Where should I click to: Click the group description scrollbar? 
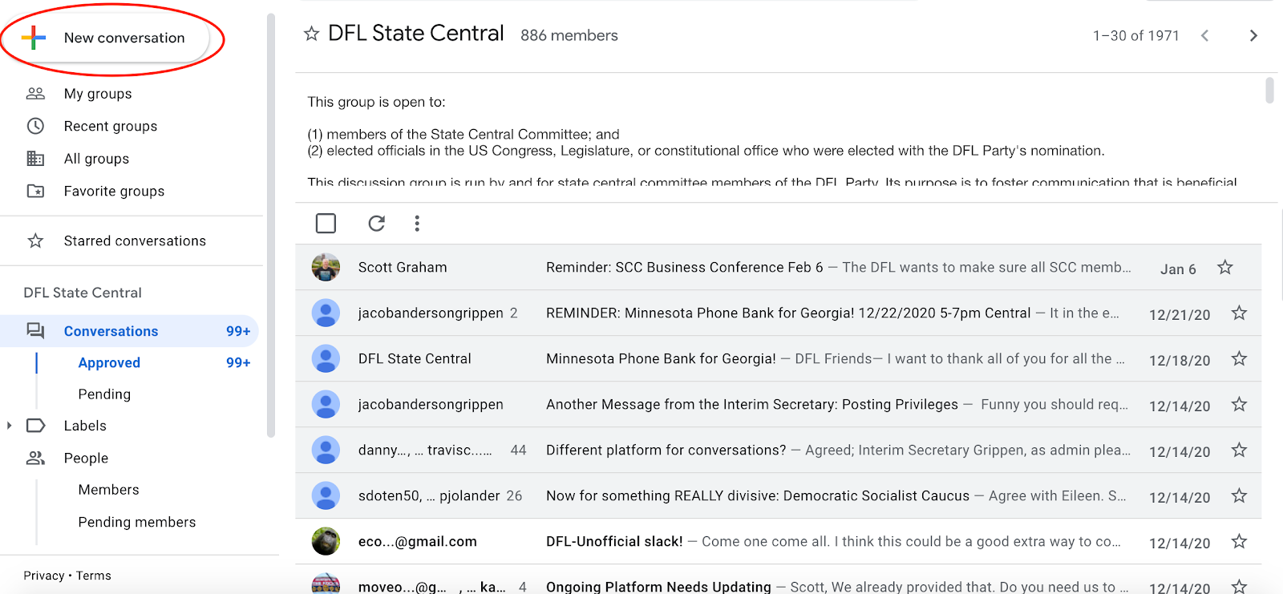point(1269,90)
